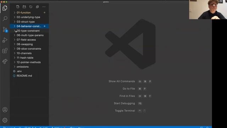Click the New File icon in Explorer

tap(18, 7)
